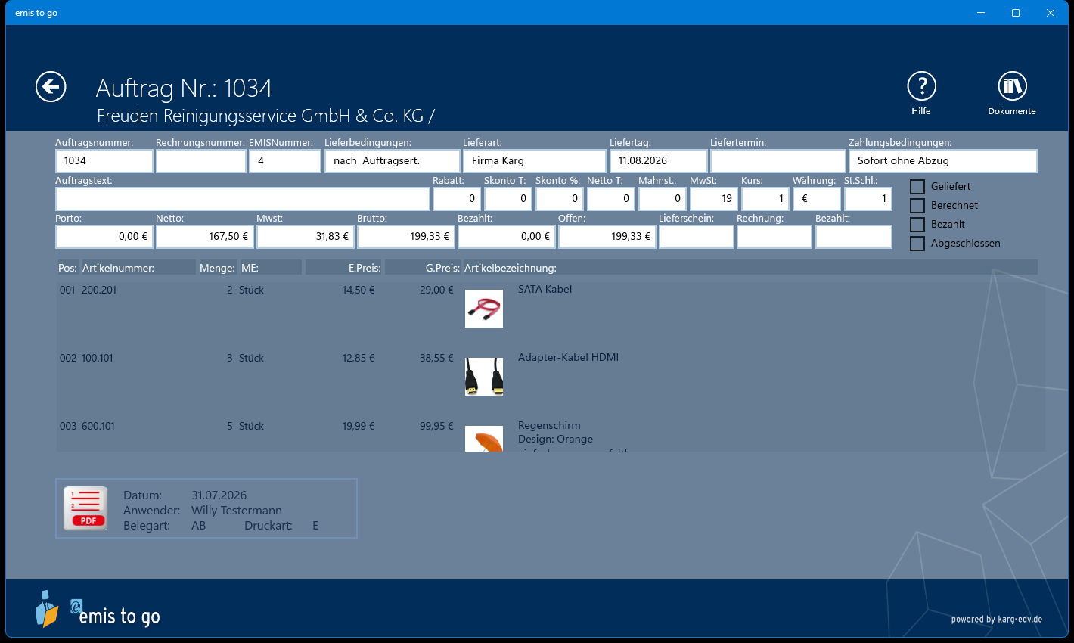Tick the Bezahlt checkbox
Image resolution: width=1074 pixels, height=643 pixels.
click(x=917, y=225)
